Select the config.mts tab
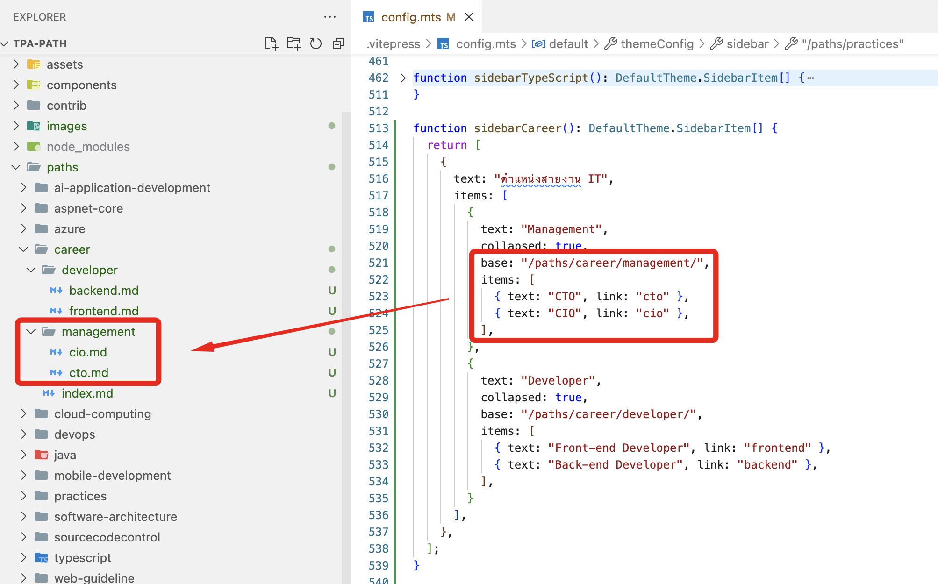 click(x=411, y=17)
